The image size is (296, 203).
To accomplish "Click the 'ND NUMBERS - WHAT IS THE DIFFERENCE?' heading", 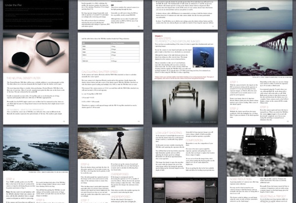I will point(25,110).
